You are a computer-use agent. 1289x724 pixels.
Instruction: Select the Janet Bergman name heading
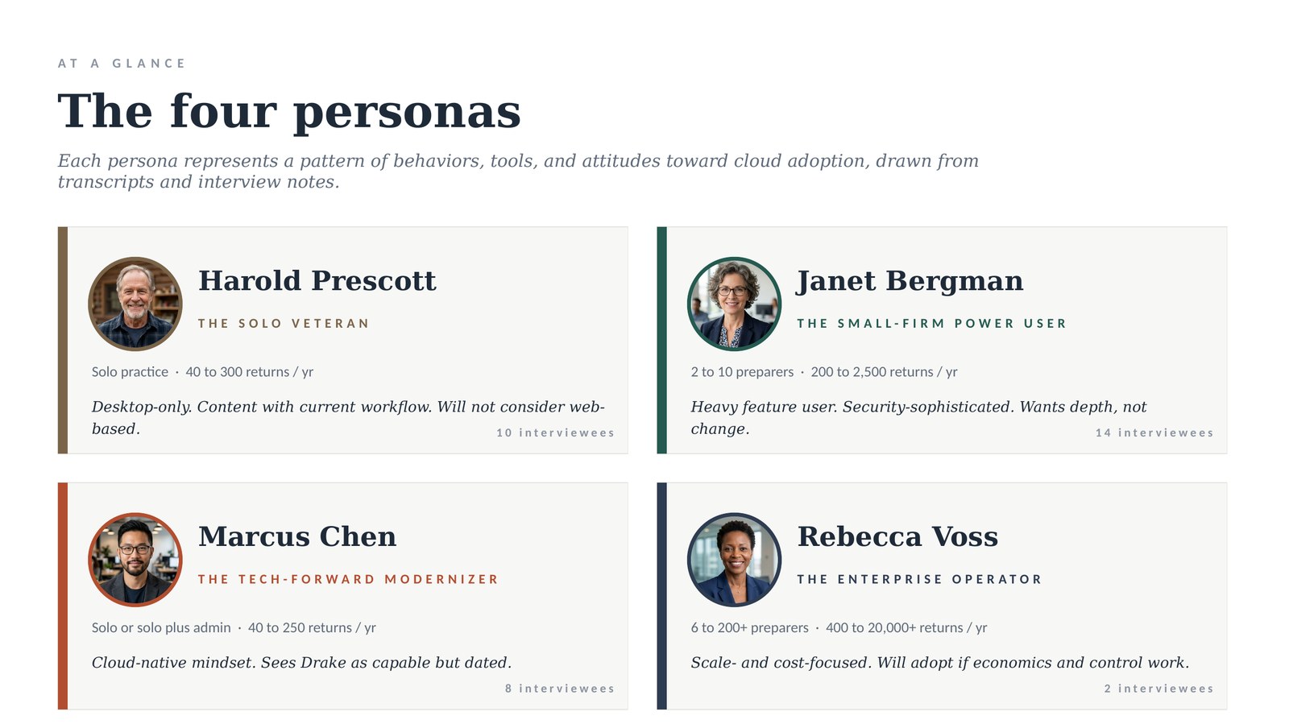pyautogui.click(x=910, y=280)
